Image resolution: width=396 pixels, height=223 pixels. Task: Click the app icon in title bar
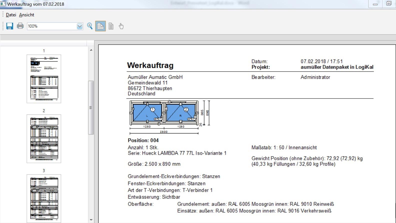(x=3, y=4)
